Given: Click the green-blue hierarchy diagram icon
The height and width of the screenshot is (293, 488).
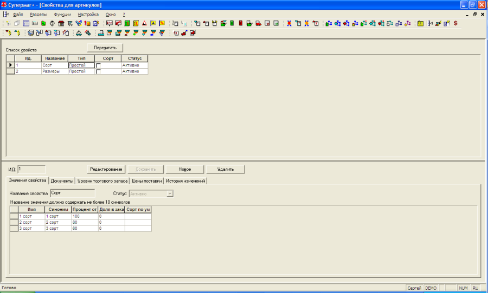Looking at the screenshot, I should [x=329, y=23].
